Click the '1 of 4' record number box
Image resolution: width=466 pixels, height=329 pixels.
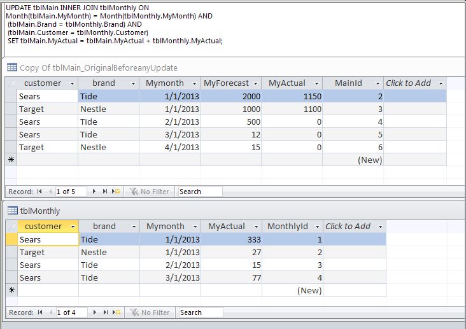coord(71,312)
